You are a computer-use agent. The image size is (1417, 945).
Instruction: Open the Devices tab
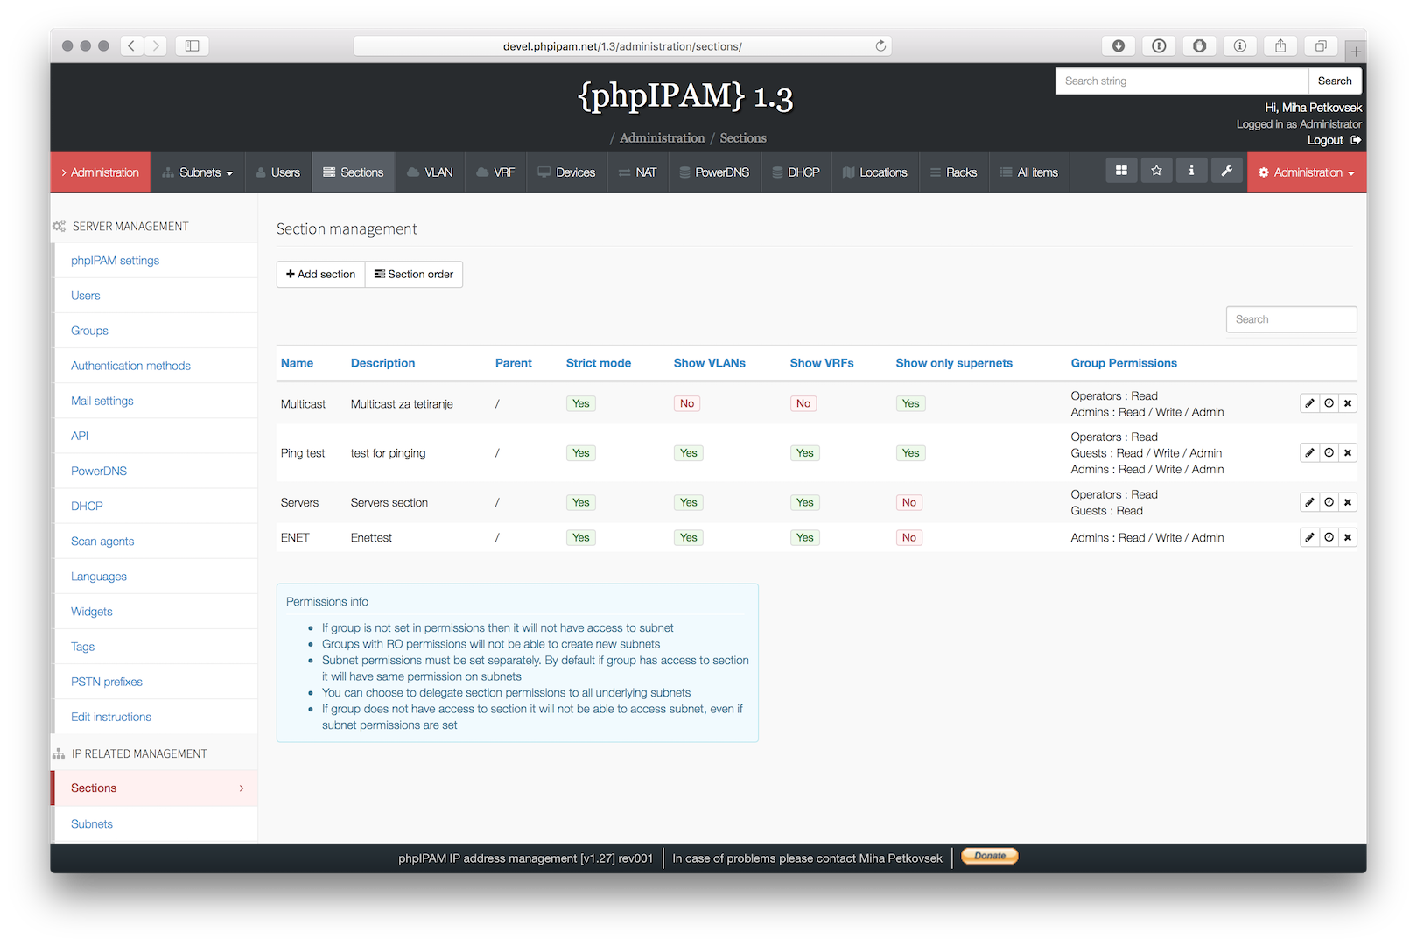pos(566,172)
